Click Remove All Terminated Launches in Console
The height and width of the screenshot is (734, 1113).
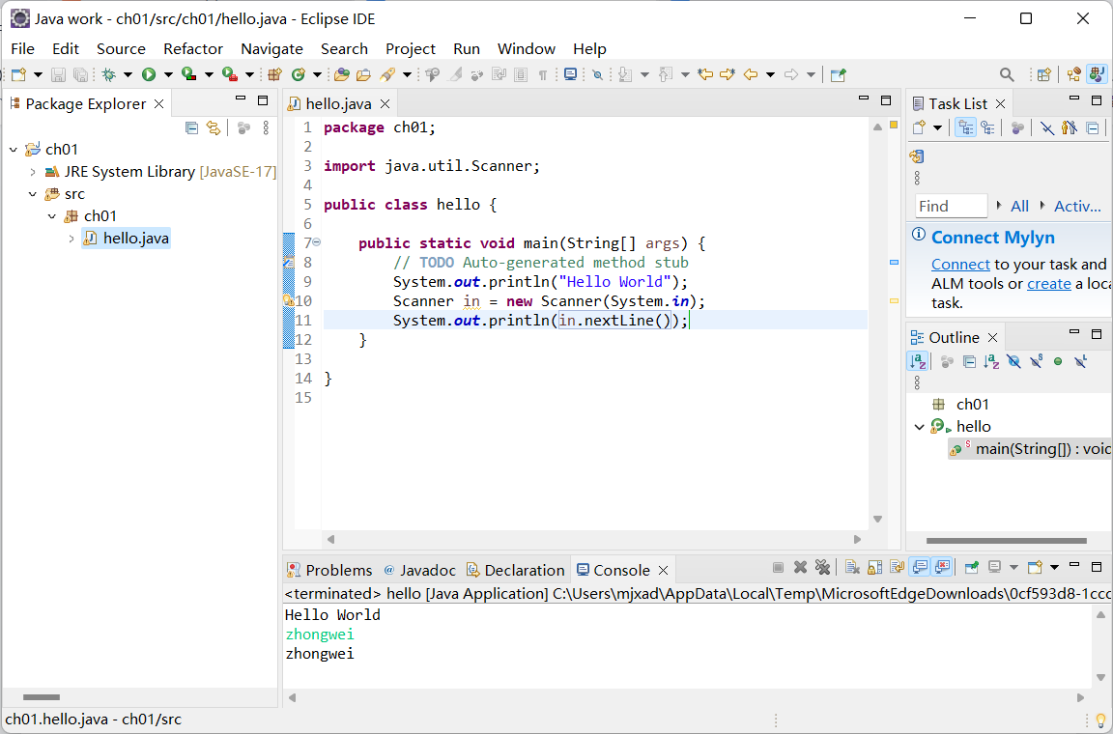click(823, 567)
